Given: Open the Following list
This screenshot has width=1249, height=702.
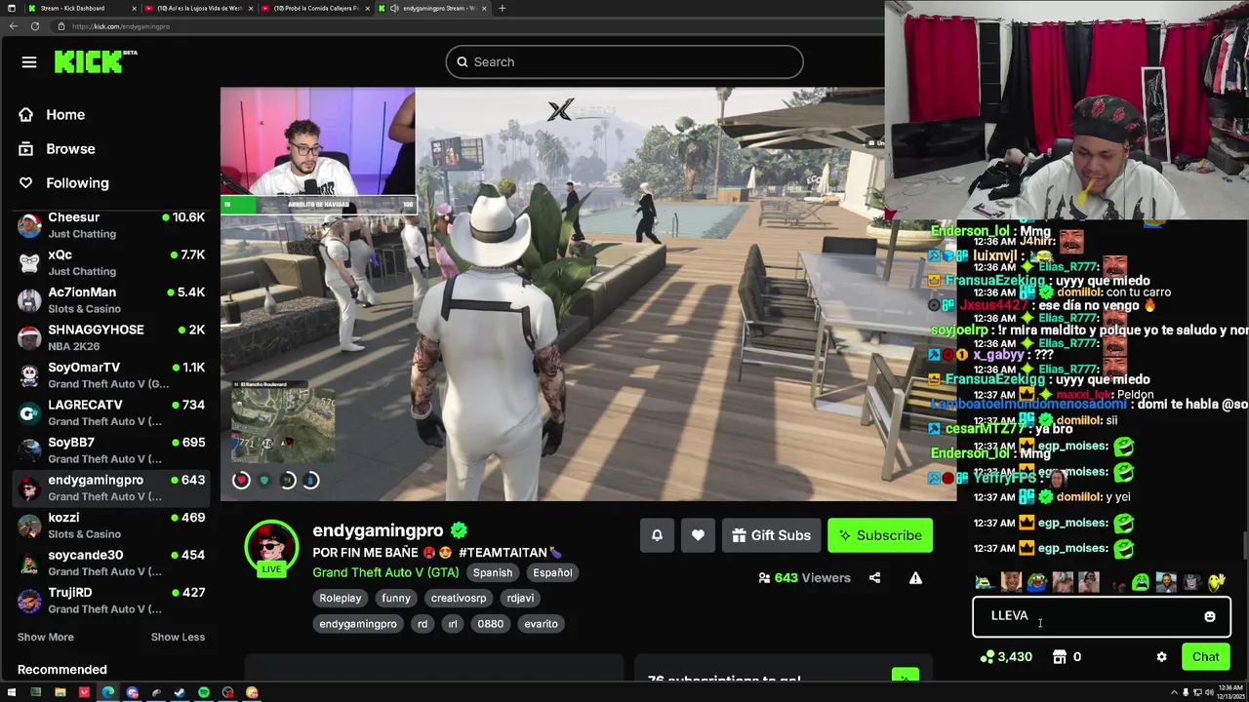Looking at the screenshot, I should (x=77, y=183).
